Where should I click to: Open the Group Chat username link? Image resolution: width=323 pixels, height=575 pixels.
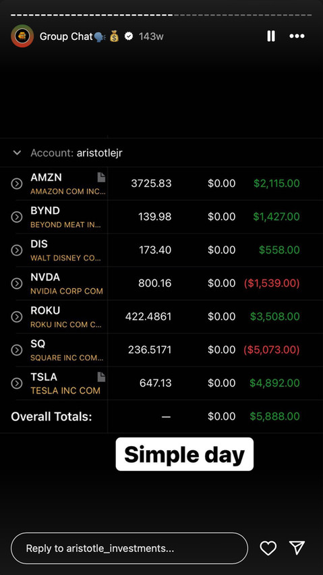[x=66, y=36]
